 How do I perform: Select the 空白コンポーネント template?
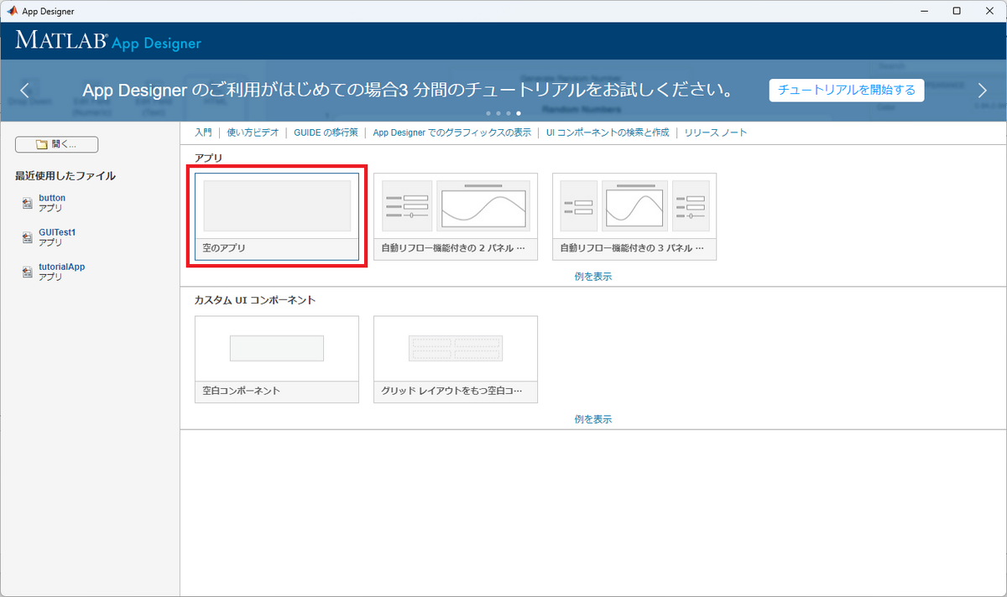(x=277, y=360)
